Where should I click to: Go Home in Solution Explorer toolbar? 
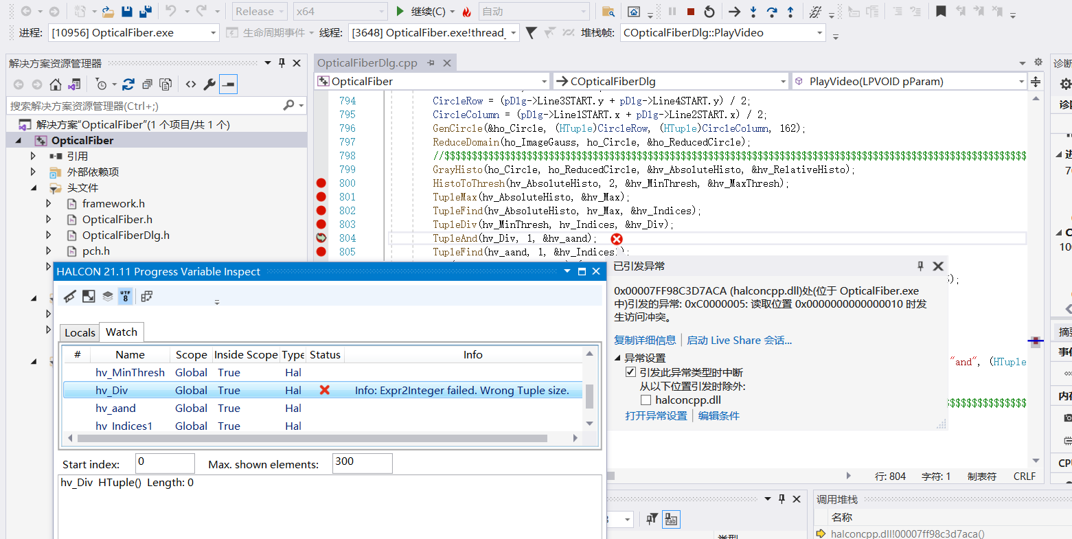point(56,84)
